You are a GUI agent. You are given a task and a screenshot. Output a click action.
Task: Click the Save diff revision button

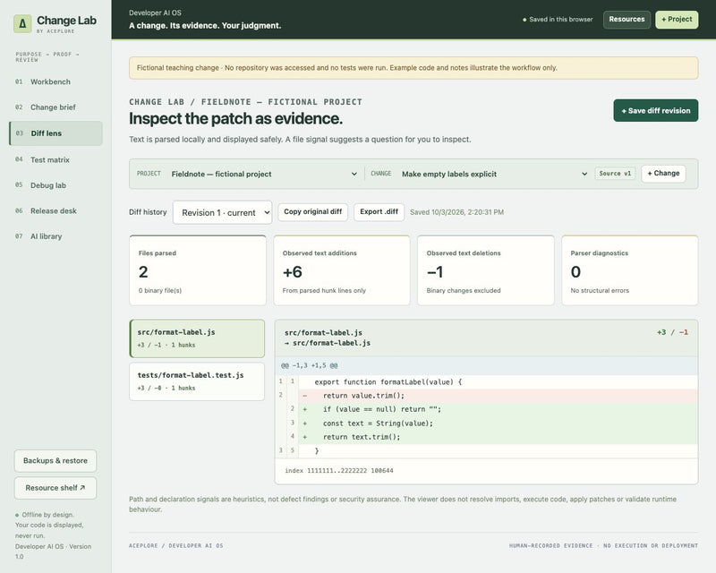click(656, 111)
